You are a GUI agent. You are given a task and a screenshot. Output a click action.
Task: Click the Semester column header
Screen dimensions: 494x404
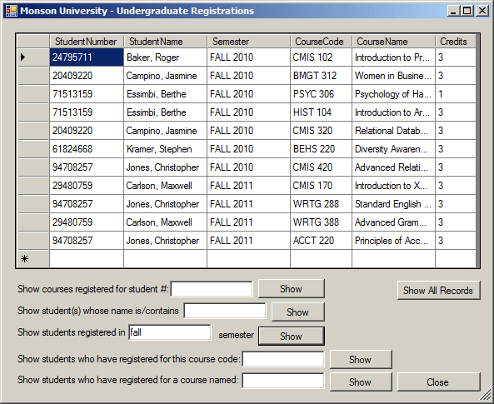248,42
